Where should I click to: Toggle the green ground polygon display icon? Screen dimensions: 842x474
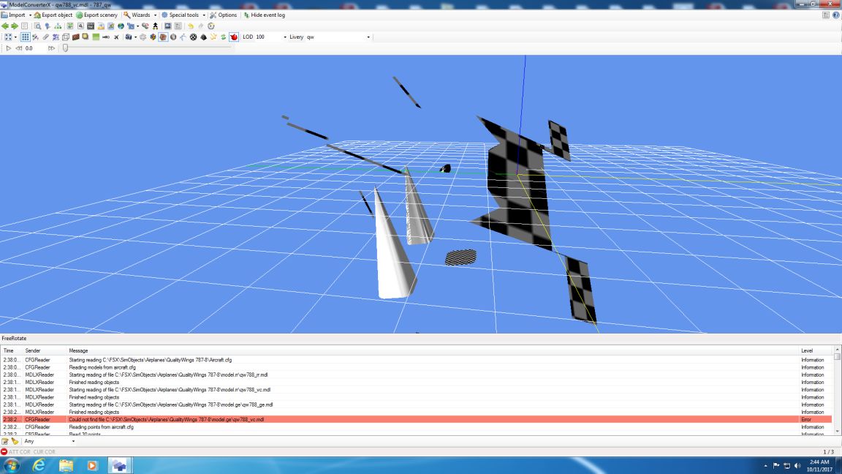tap(95, 37)
